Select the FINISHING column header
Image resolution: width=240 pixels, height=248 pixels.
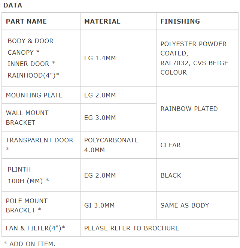[180, 21]
